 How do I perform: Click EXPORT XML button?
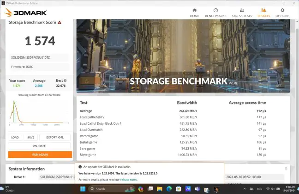[55, 137]
